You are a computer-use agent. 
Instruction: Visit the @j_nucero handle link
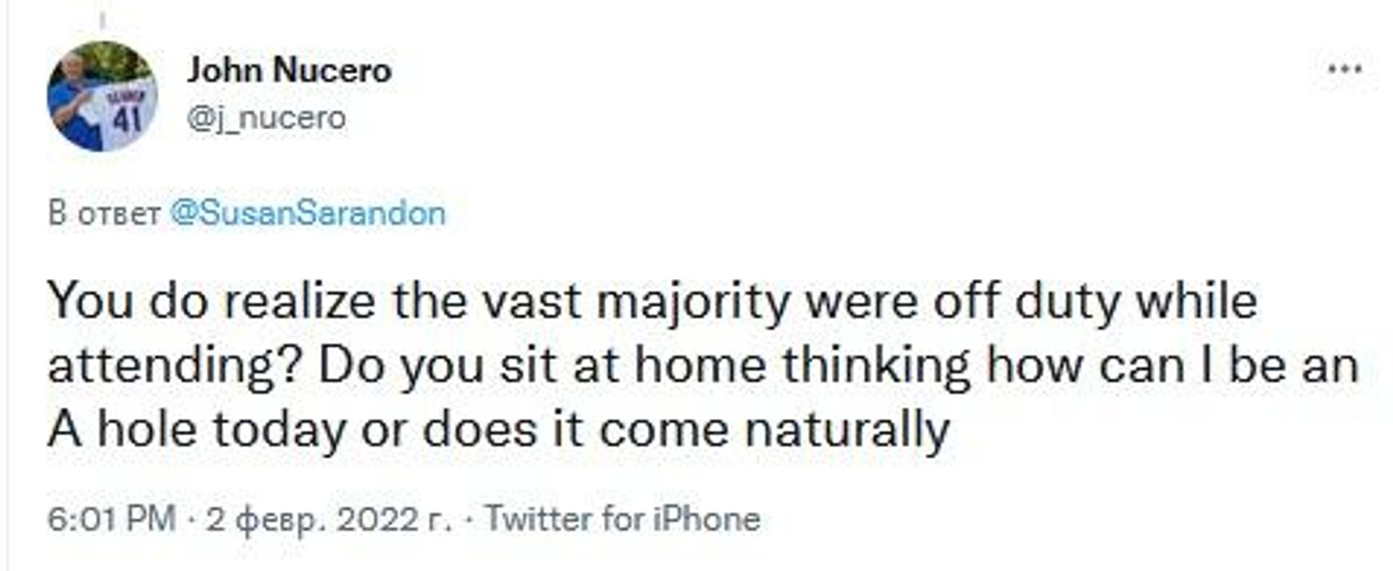click(266, 117)
